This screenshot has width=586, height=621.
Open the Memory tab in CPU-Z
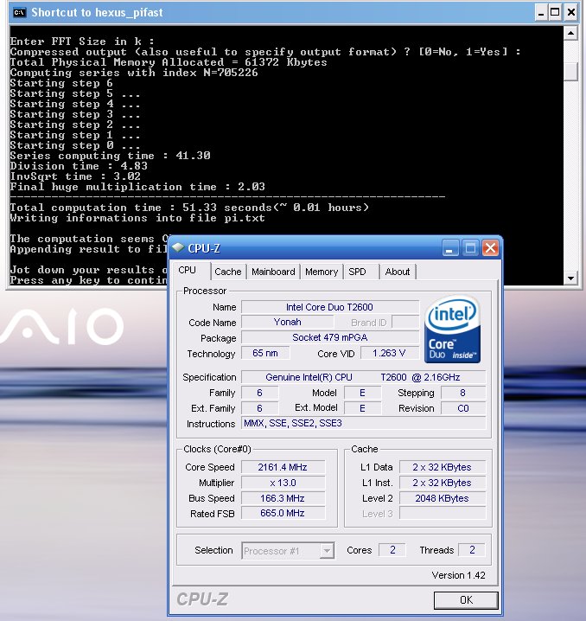coord(322,272)
